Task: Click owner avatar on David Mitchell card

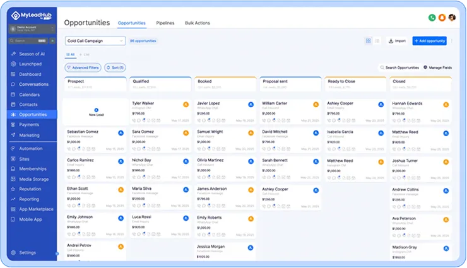Action: point(316,133)
